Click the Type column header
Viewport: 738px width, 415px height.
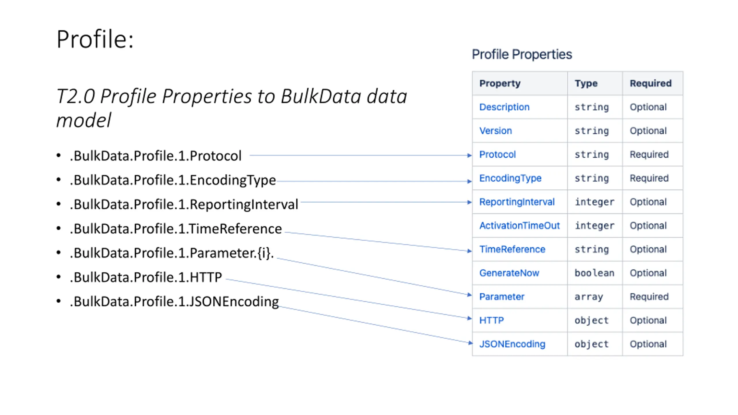coord(586,83)
